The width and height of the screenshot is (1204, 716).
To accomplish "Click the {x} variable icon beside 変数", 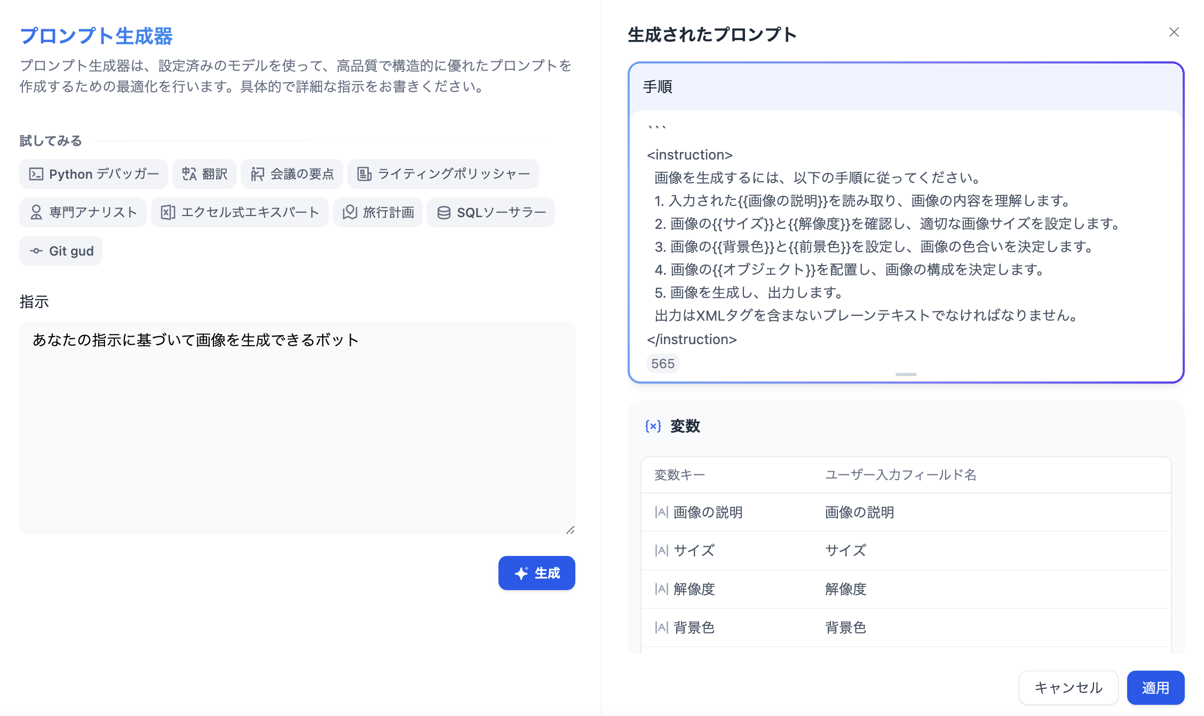I will (x=653, y=426).
